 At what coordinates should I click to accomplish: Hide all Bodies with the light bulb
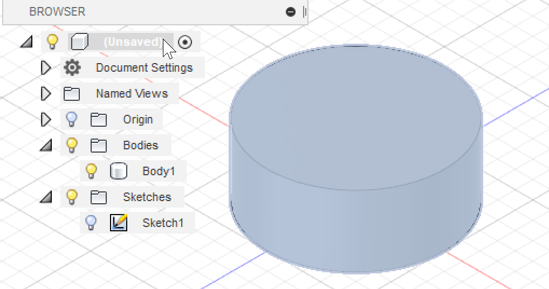pos(71,145)
